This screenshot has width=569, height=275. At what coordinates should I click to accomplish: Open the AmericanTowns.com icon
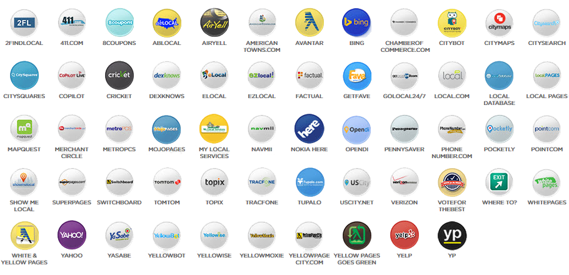coord(263,23)
